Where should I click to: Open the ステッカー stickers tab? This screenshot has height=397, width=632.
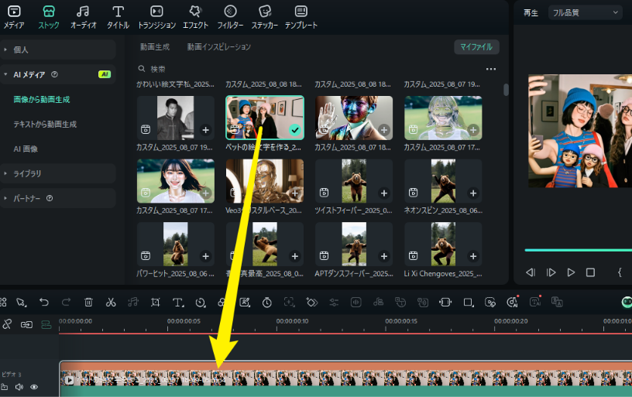265,17
